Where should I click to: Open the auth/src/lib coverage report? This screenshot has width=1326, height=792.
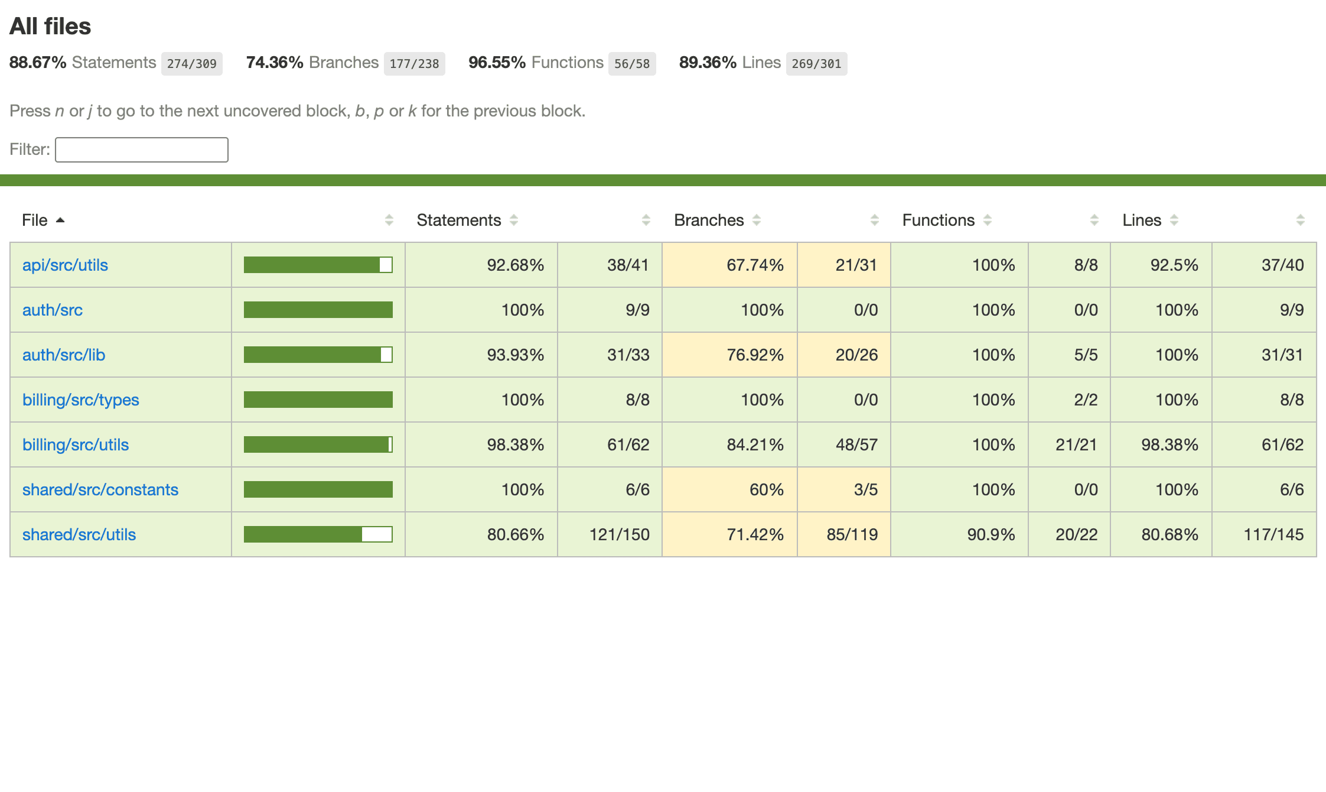(x=64, y=354)
